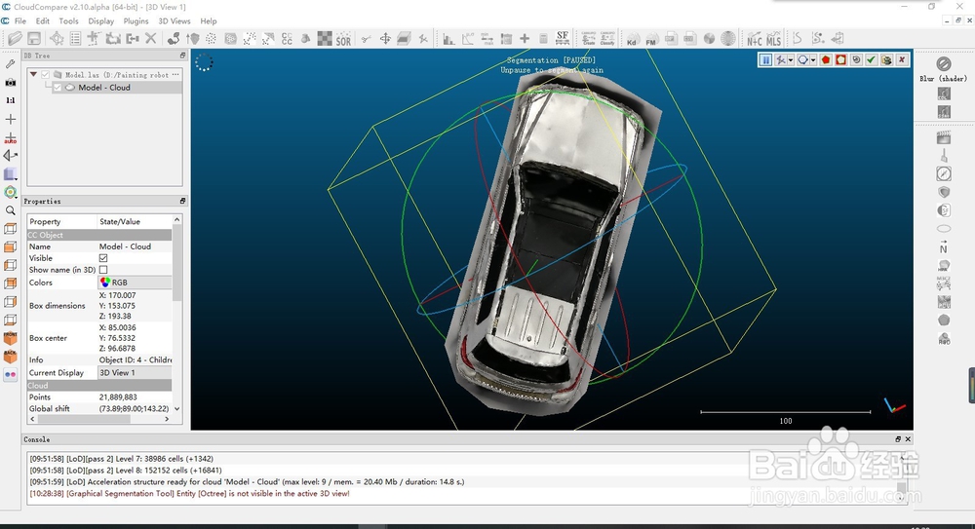Screen dimensions: 975x529
Task: Click the BACK view cube icon
Action: point(11,357)
